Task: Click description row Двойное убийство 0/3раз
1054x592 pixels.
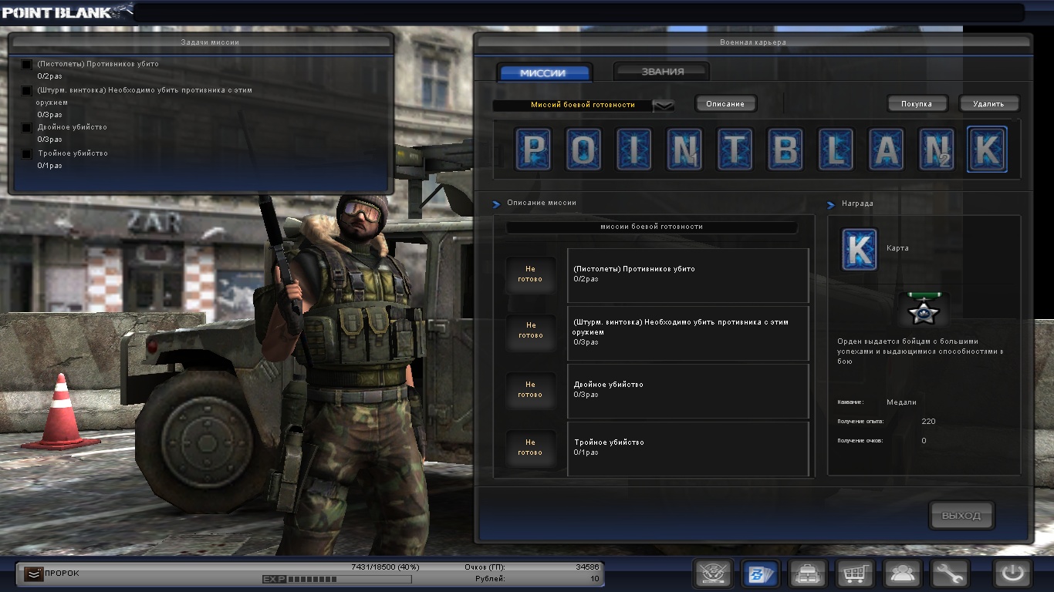Action: point(688,391)
